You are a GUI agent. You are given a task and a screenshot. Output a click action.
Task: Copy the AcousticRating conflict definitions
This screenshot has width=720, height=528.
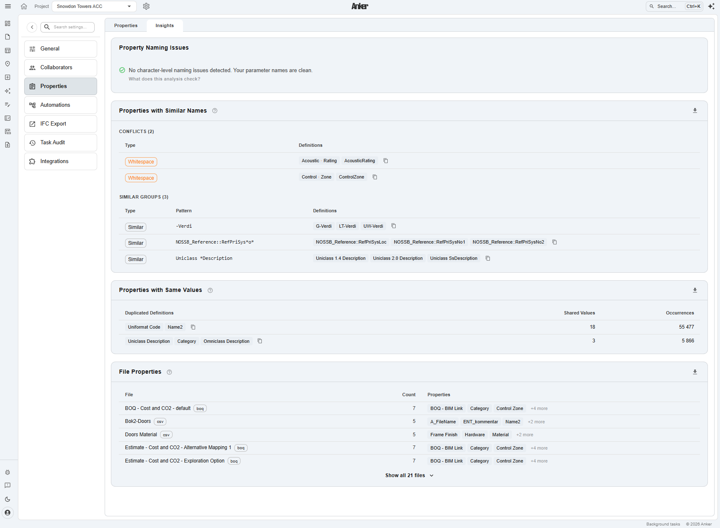pyautogui.click(x=386, y=161)
